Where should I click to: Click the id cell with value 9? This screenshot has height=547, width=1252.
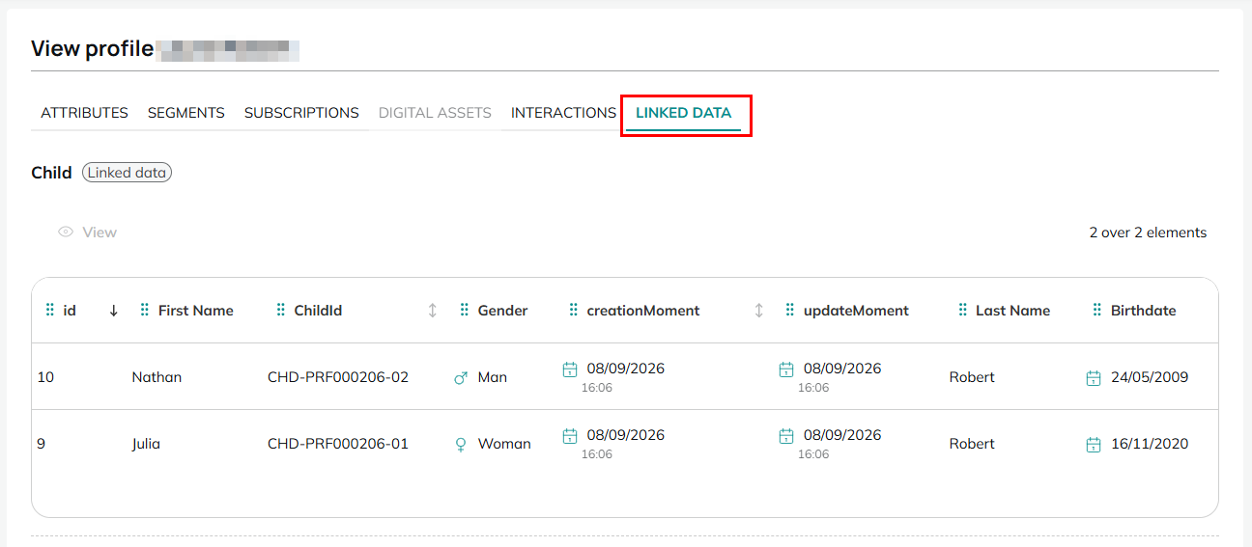pyautogui.click(x=42, y=444)
